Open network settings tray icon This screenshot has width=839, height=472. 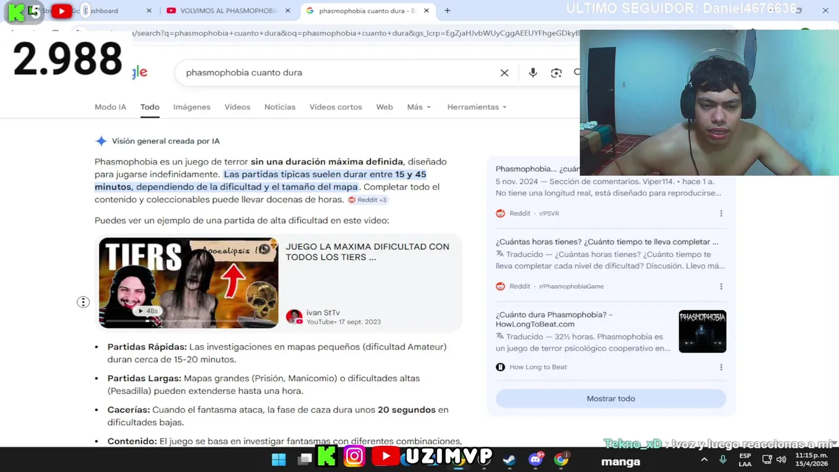coord(768,460)
